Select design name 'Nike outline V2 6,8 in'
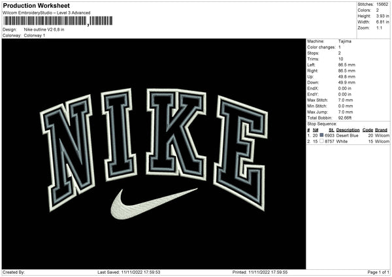 pos(44,29)
